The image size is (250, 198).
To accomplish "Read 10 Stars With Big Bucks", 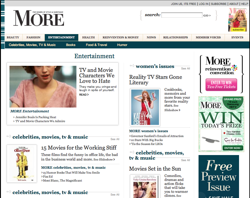I will 146,140.
